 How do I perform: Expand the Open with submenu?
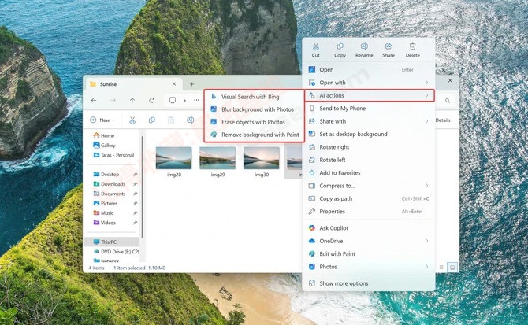(368, 83)
